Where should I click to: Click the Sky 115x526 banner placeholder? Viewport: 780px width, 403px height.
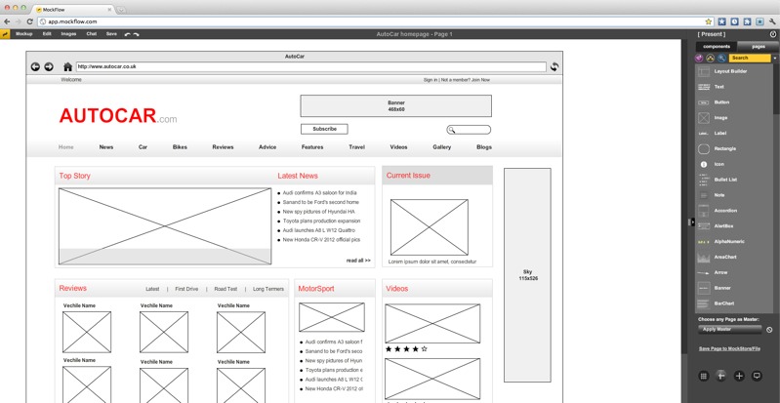(527, 275)
